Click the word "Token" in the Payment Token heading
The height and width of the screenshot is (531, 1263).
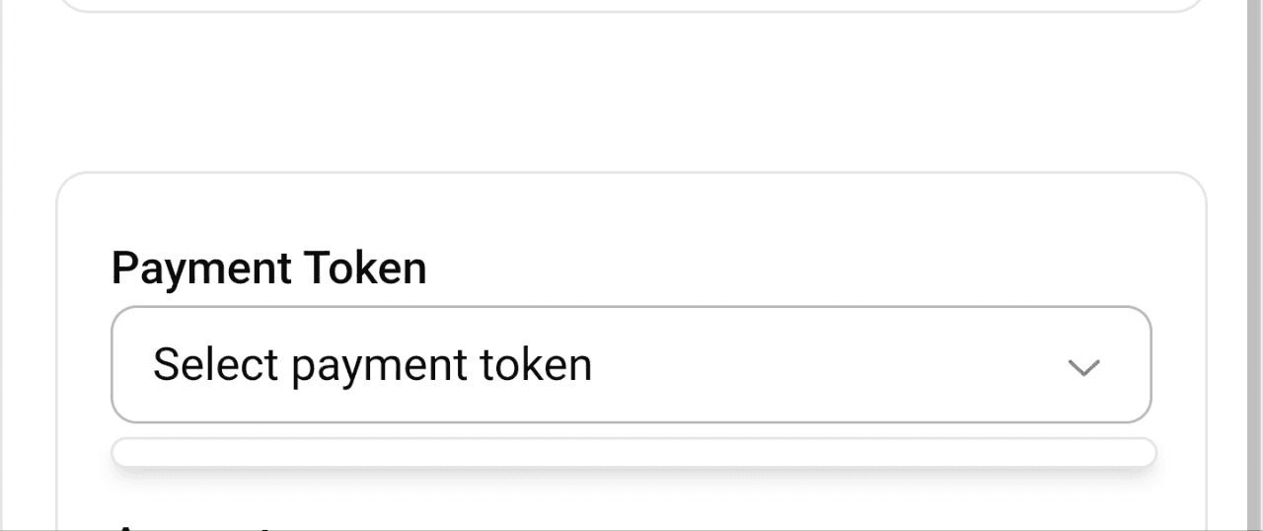click(365, 268)
